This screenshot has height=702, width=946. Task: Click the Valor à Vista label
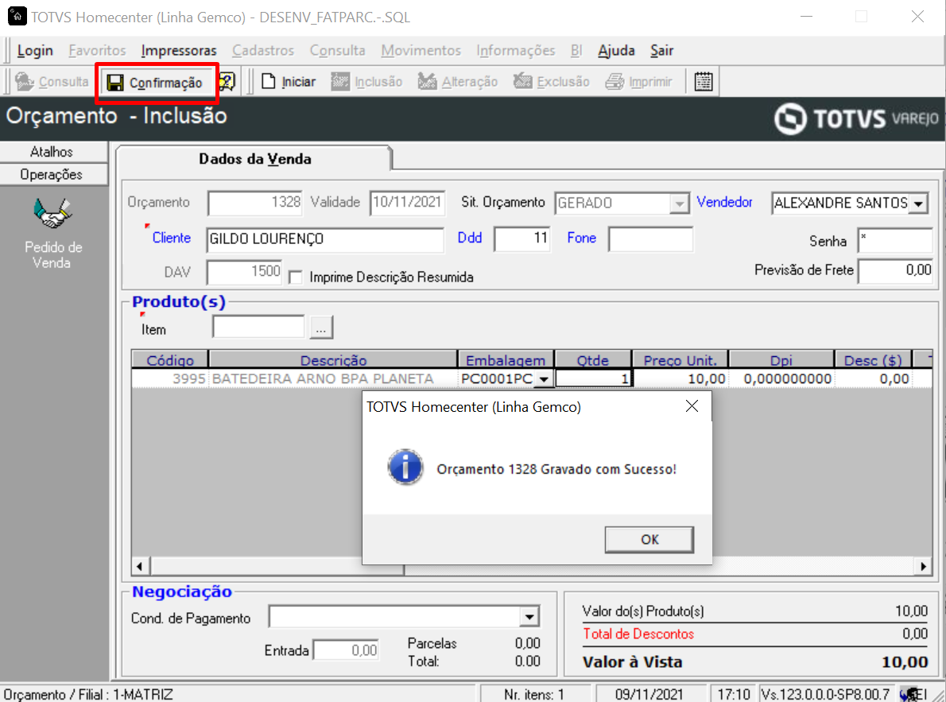(632, 662)
